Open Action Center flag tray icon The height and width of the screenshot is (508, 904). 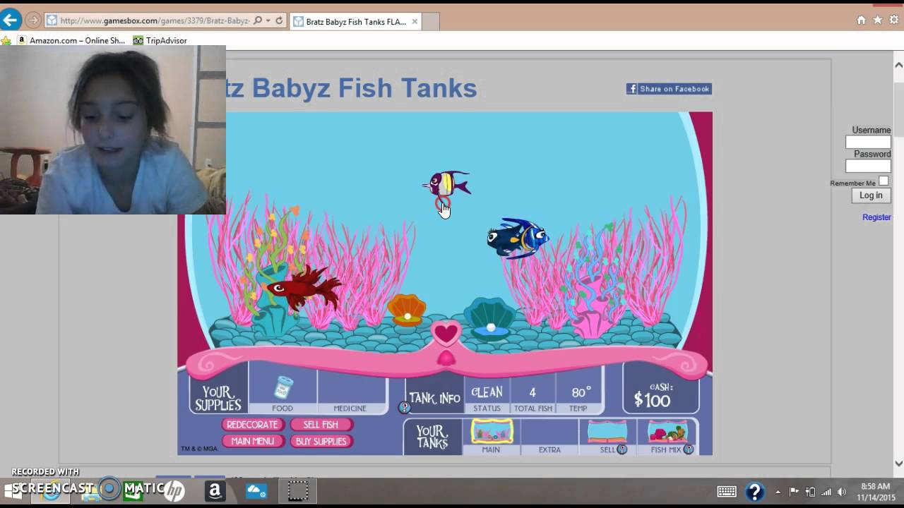(x=795, y=492)
